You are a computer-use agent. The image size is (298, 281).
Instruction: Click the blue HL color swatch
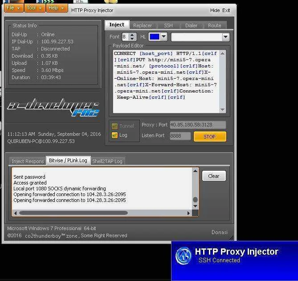154,37
